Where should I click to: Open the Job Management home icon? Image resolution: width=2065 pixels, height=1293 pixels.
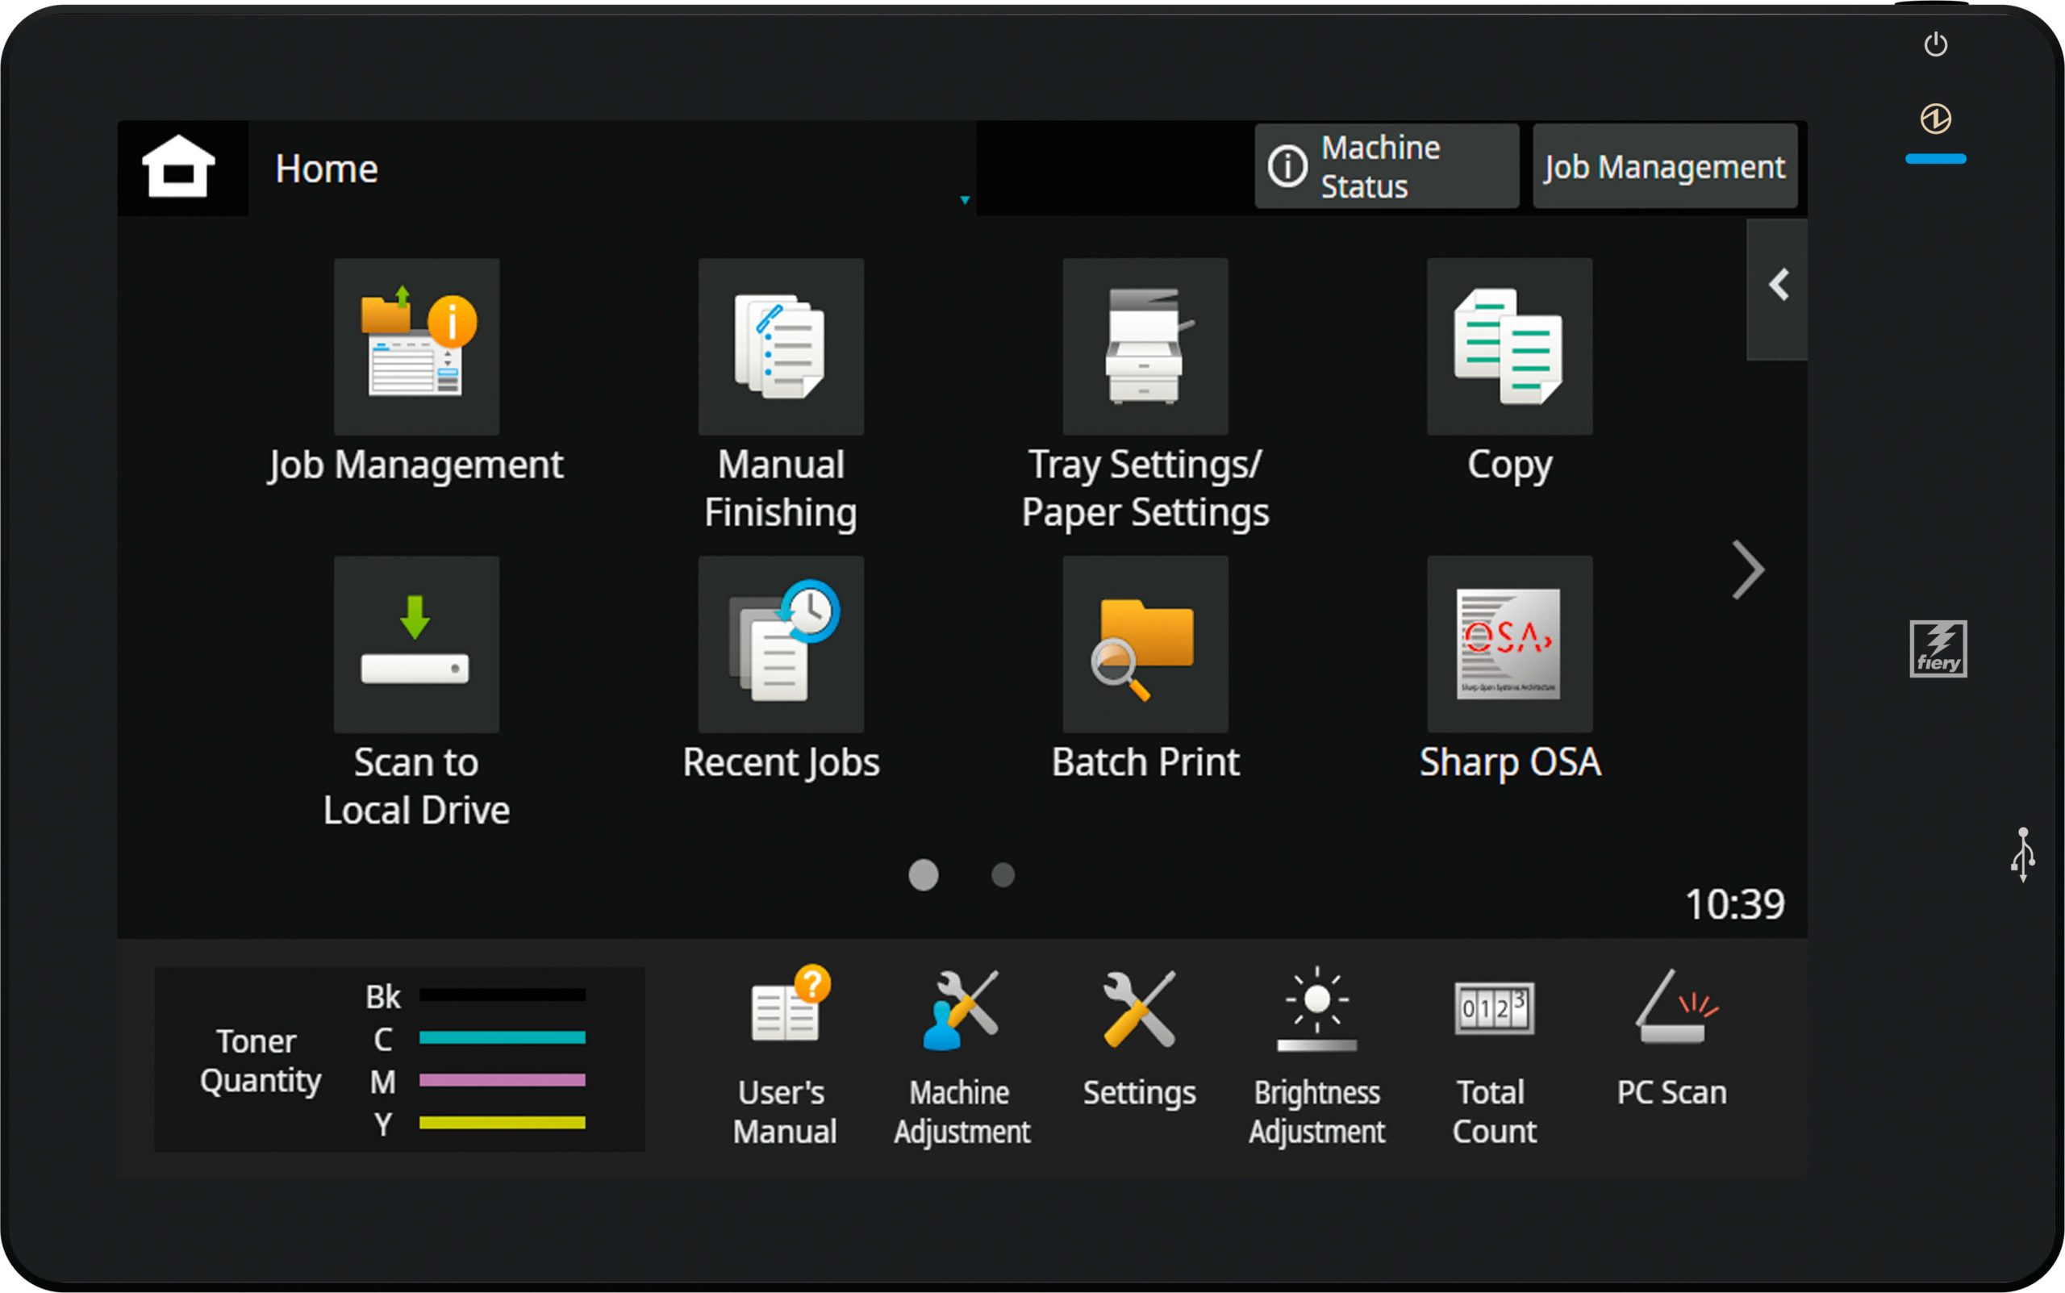tap(416, 346)
